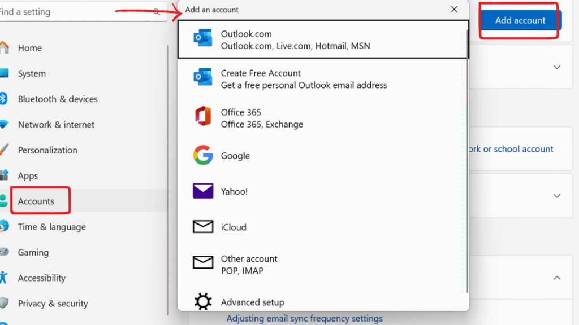Navigate to Apps settings
This screenshot has width=579, height=325.
point(28,176)
